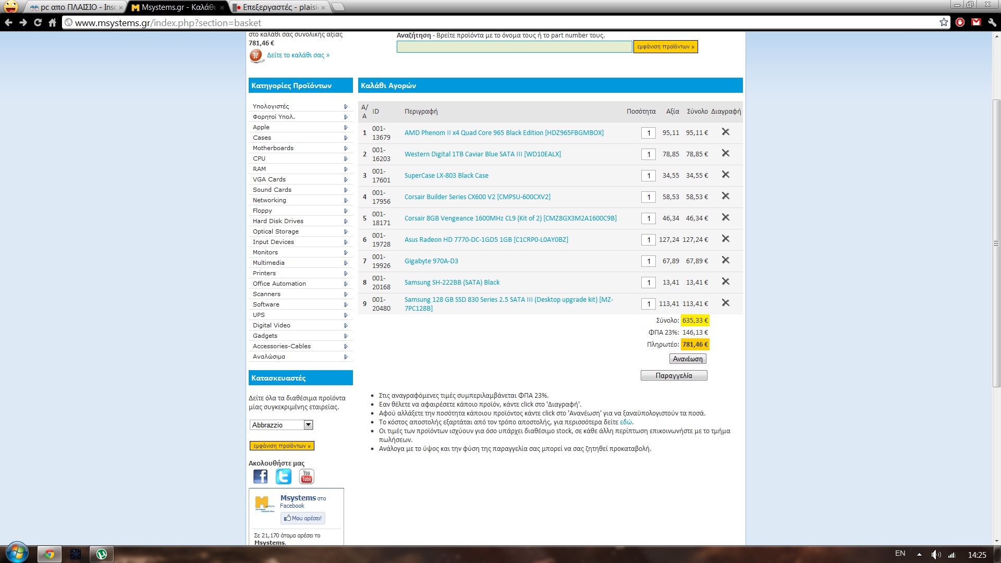Edit quantity field for AMD Phenom
Image resolution: width=1001 pixels, height=563 pixels.
[x=648, y=133]
